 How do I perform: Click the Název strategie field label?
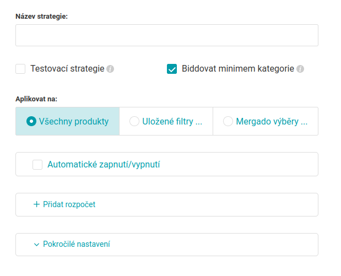(41, 17)
